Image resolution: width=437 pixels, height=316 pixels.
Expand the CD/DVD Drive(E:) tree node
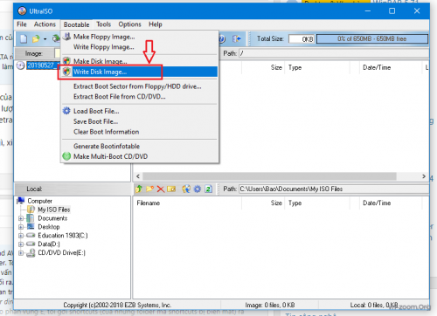[21, 253]
